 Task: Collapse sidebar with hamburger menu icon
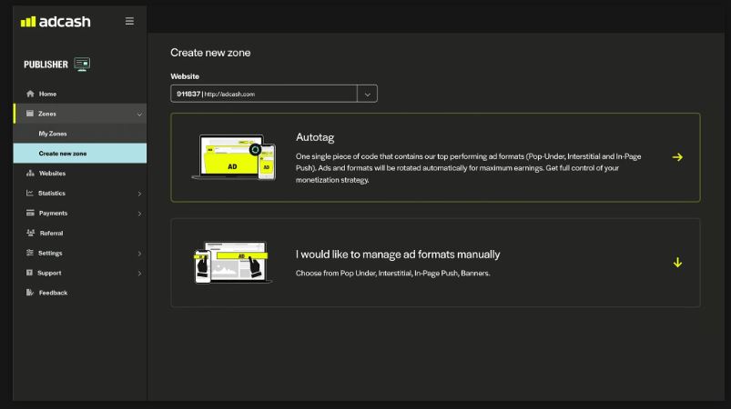click(129, 21)
